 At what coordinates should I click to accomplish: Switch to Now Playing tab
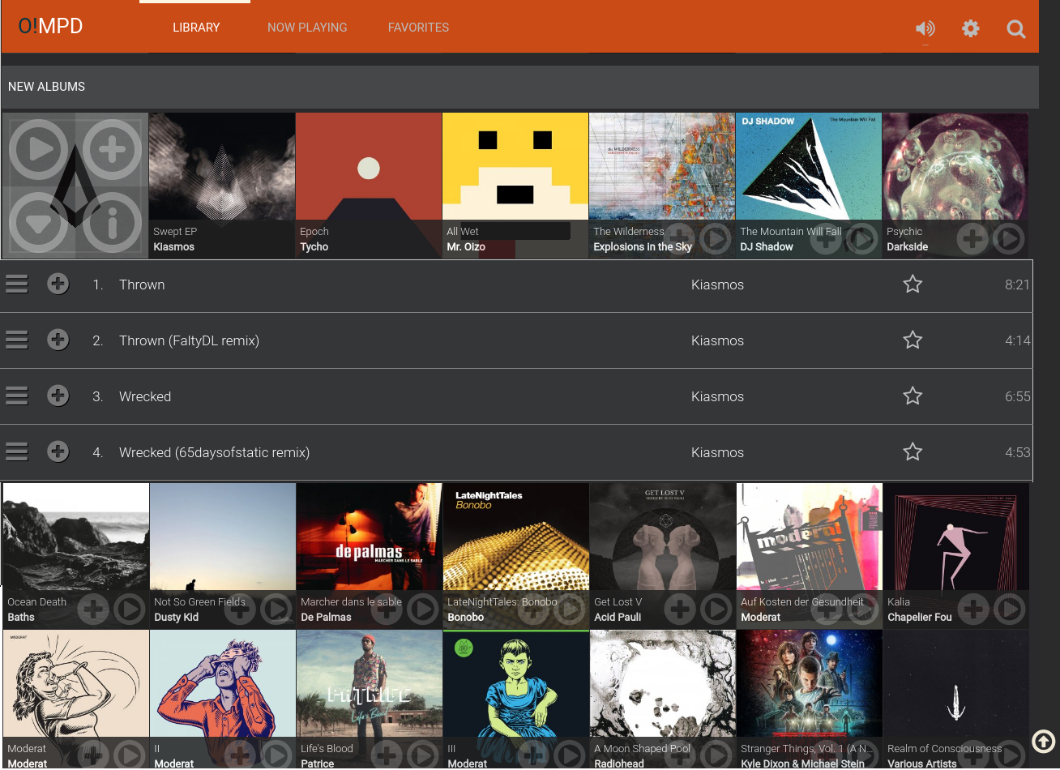click(x=307, y=28)
